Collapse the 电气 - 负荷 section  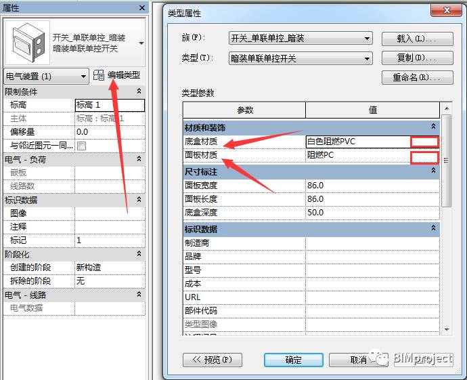pyautogui.click(x=139, y=159)
